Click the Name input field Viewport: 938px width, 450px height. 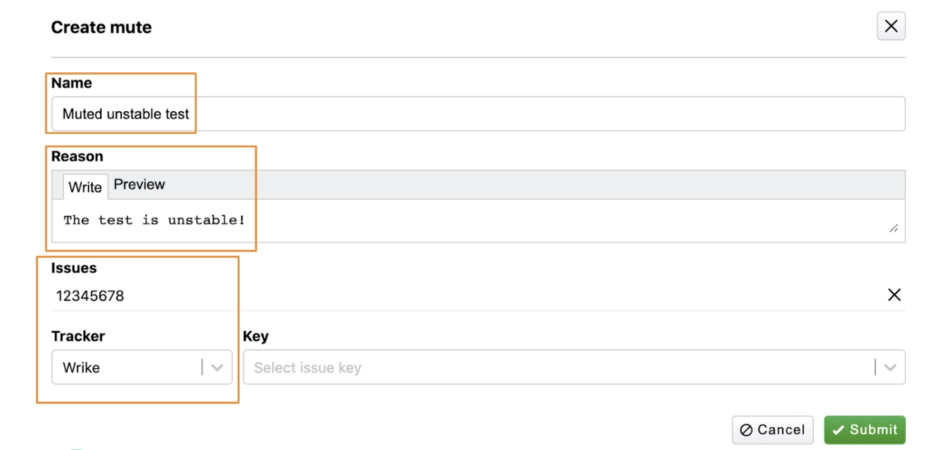pyautogui.click(x=478, y=114)
